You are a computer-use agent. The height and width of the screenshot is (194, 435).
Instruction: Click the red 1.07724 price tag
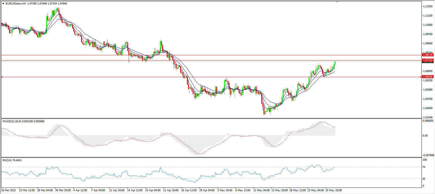click(428, 60)
